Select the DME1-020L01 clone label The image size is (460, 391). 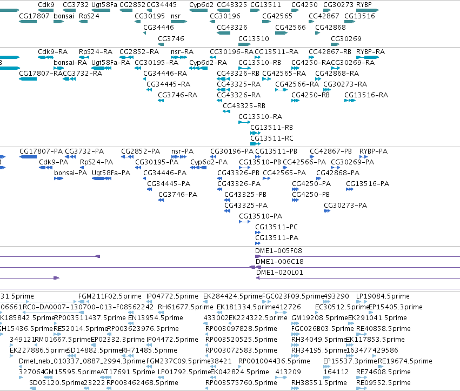click(x=280, y=273)
